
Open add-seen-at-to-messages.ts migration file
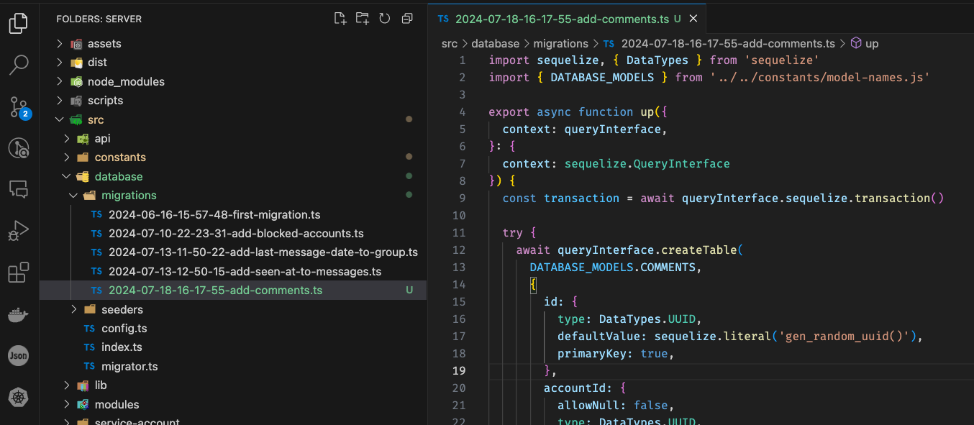[x=233, y=272]
